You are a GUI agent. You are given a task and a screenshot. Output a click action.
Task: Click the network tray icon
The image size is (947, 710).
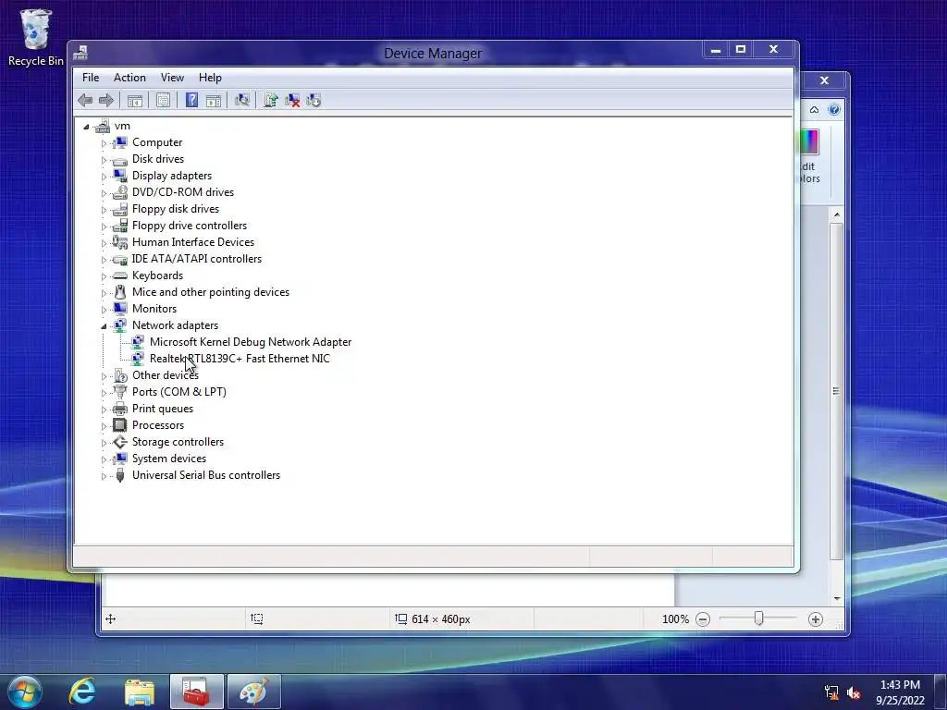[831, 692]
